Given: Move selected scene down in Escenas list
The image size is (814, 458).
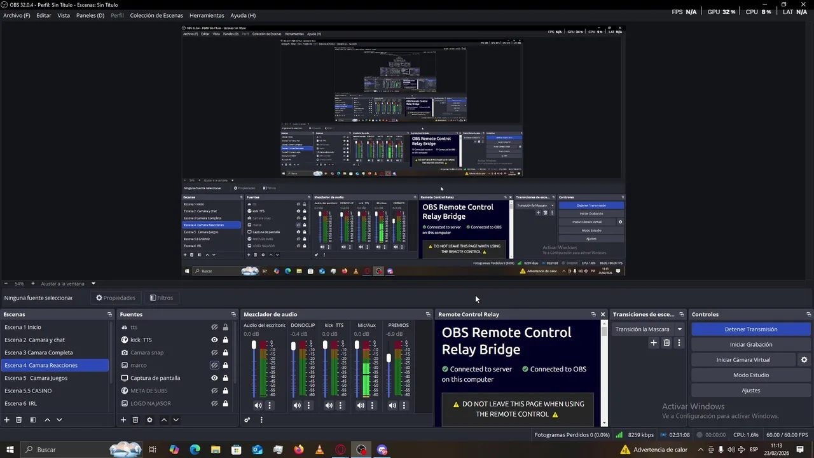Looking at the screenshot, I should [59, 420].
